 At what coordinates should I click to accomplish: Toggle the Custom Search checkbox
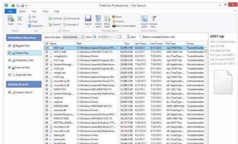(x=9, y=92)
